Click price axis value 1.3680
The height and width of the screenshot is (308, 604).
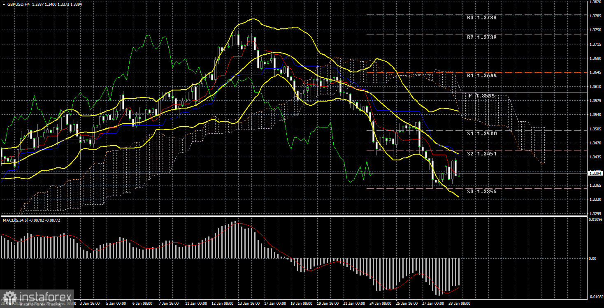click(x=595, y=58)
